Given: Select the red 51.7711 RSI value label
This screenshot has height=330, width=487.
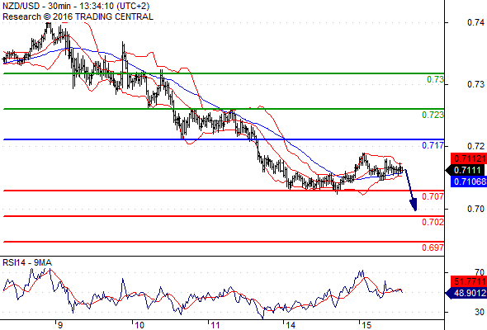Looking at the screenshot, I should [x=468, y=282].
